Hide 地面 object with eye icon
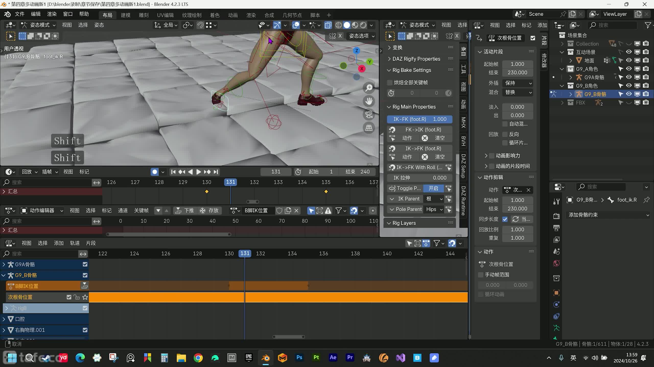This screenshot has height=367, width=654. tap(629, 60)
